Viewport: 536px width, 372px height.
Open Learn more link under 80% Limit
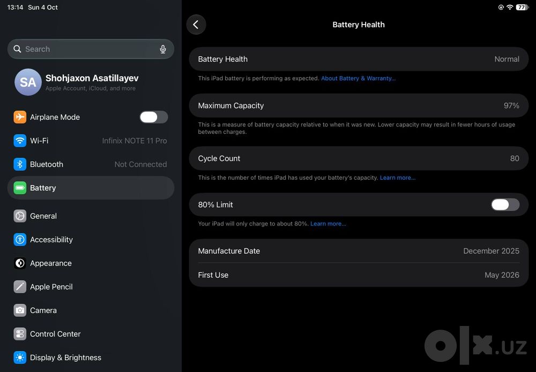[328, 224]
